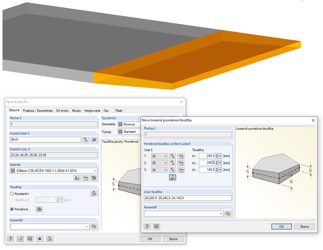Click the d3 thickness field 140.0
323x250 pixels.
point(207,170)
